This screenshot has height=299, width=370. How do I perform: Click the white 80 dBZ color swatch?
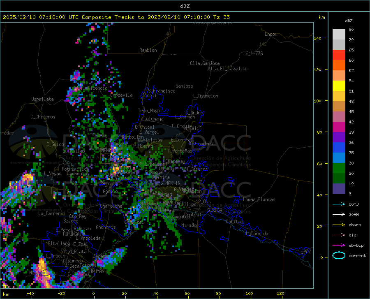[x=339, y=34]
